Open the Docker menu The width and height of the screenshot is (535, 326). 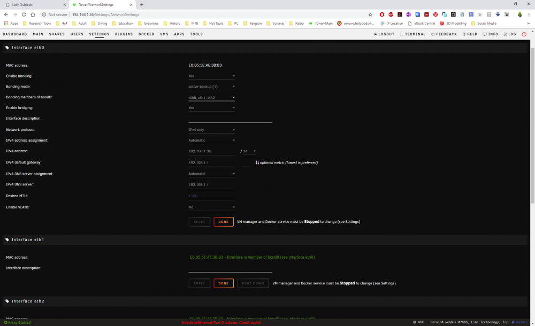tap(147, 34)
